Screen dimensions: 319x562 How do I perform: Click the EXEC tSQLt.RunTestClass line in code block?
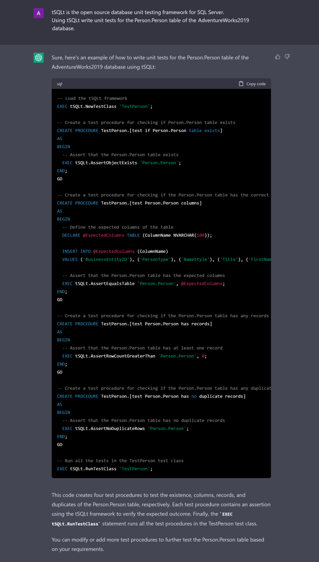pos(105,469)
